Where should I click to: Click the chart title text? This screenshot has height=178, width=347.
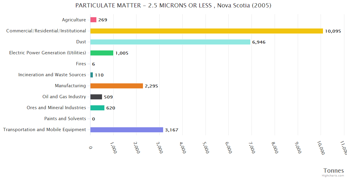coord(173,5)
